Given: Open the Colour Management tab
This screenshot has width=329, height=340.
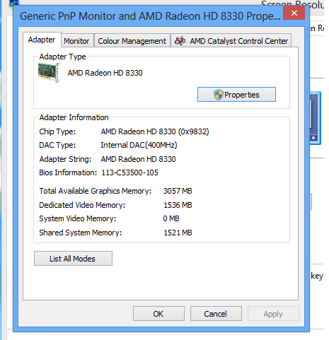Looking at the screenshot, I should pos(132,41).
